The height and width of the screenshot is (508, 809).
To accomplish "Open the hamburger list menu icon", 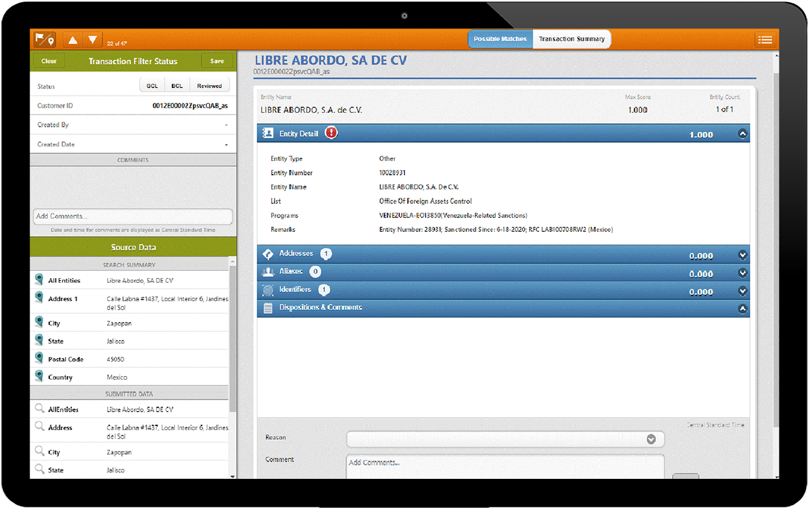I will (x=765, y=40).
